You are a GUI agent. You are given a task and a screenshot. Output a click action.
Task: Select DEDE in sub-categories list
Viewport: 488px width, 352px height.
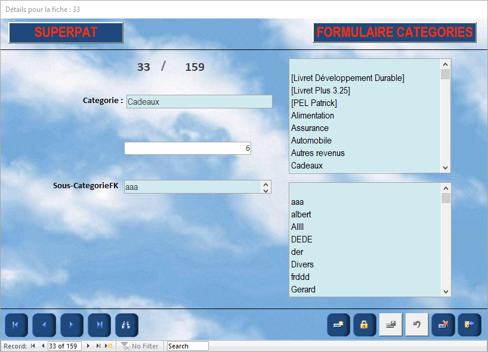click(x=365, y=239)
